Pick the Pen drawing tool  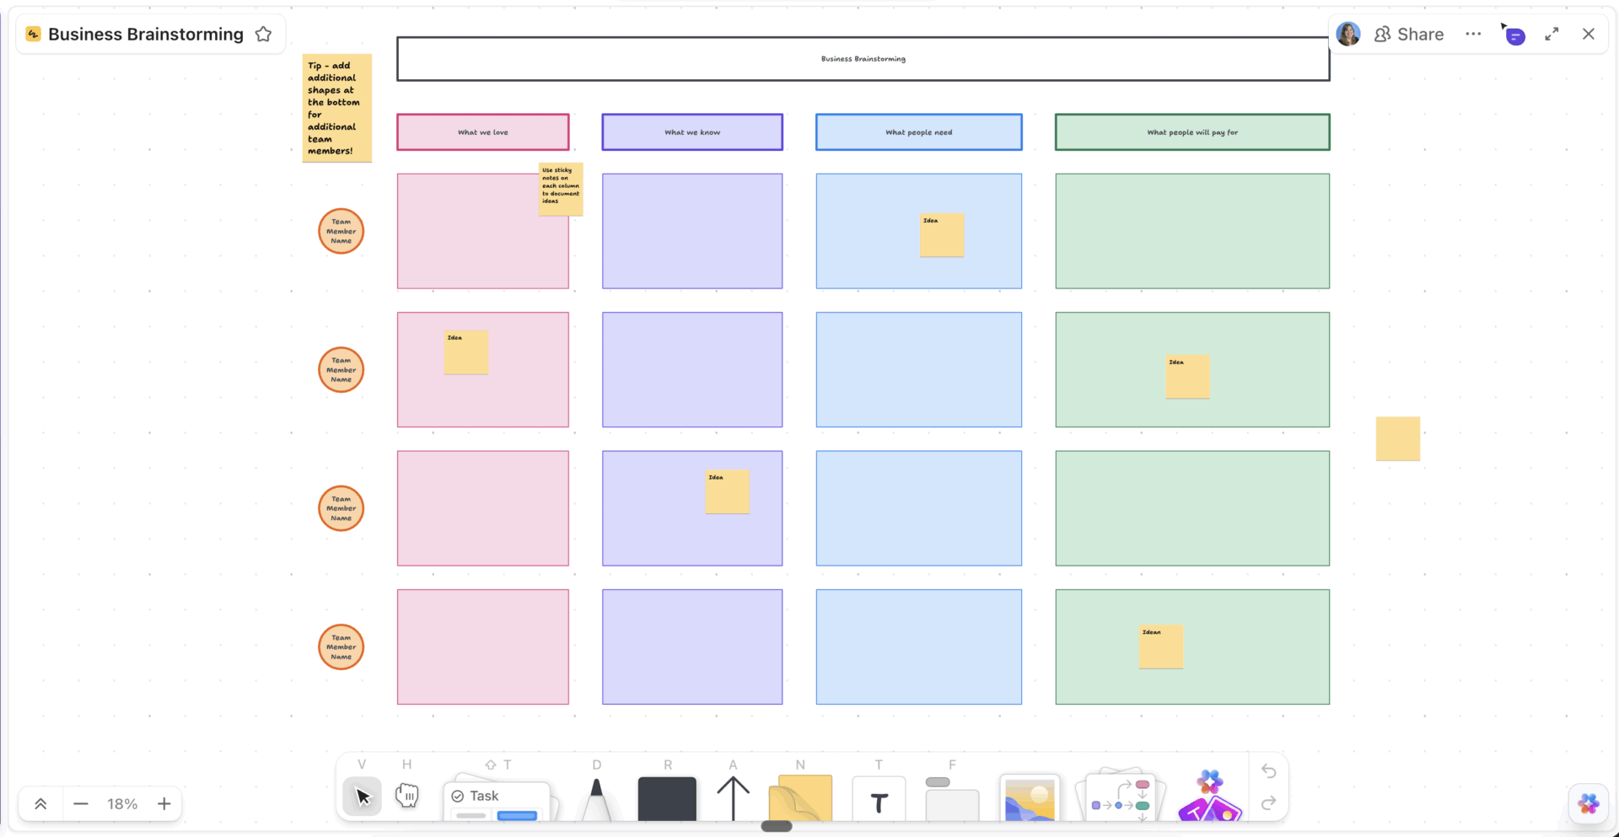point(596,798)
